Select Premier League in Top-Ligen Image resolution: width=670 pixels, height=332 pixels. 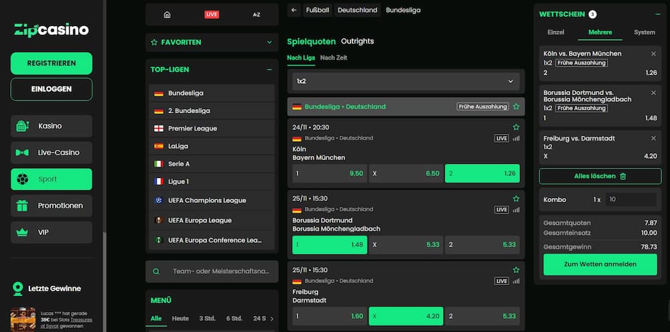click(x=212, y=129)
